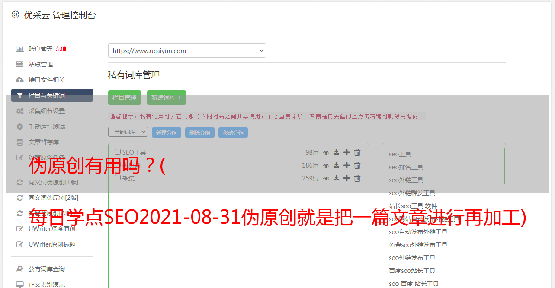Open 手动运行测试 in the sidebar
The image size is (555, 288).
pyautogui.click(x=47, y=127)
